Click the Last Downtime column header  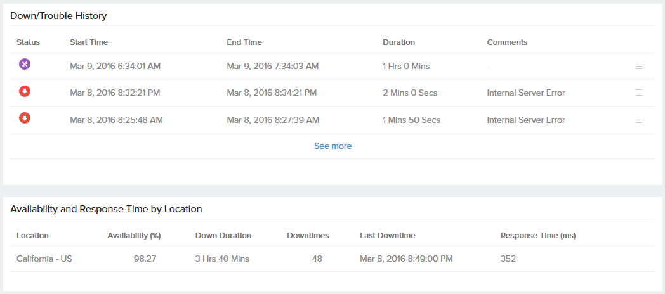(387, 236)
